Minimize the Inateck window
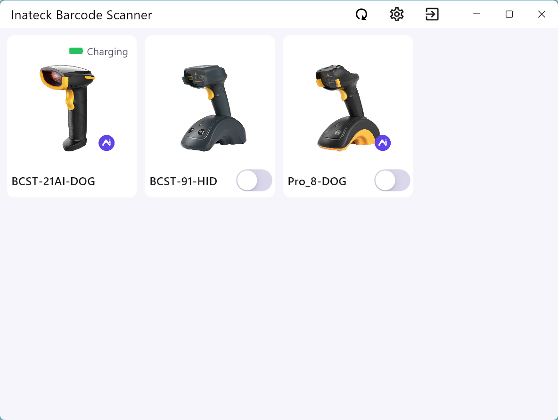Viewport: 558px width, 420px height. (476, 14)
